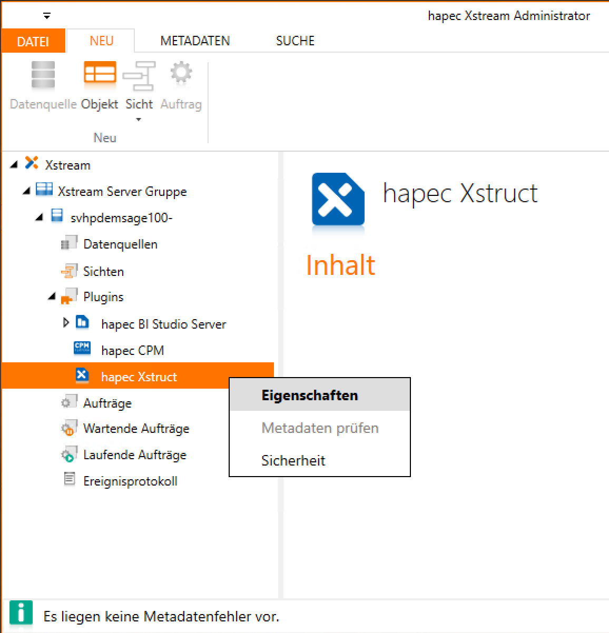
Task: Collapse the svhpdemsage100 server node
Action: click(x=39, y=217)
